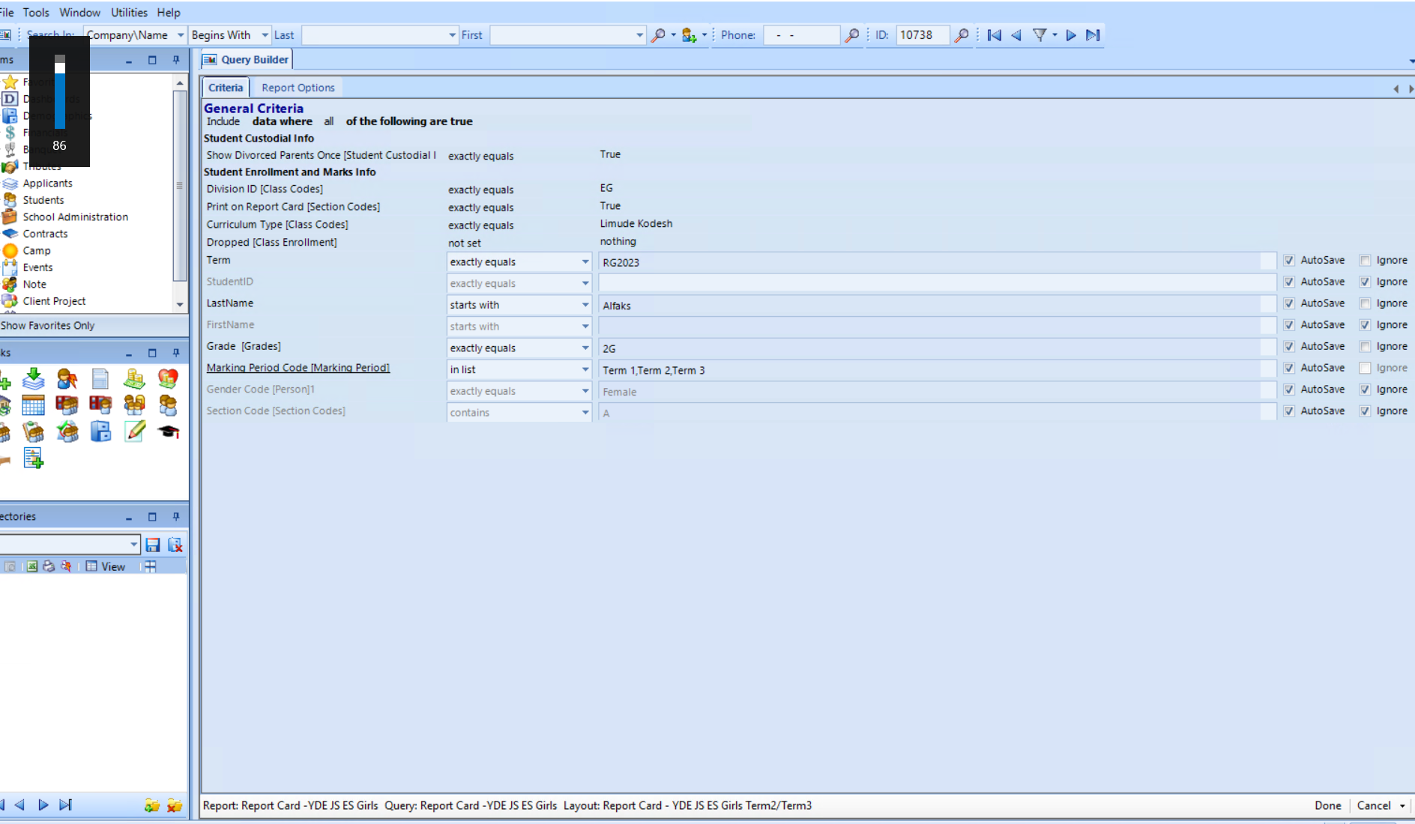Go to next record in top toolbar
The image size is (1415, 824).
[1071, 35]
